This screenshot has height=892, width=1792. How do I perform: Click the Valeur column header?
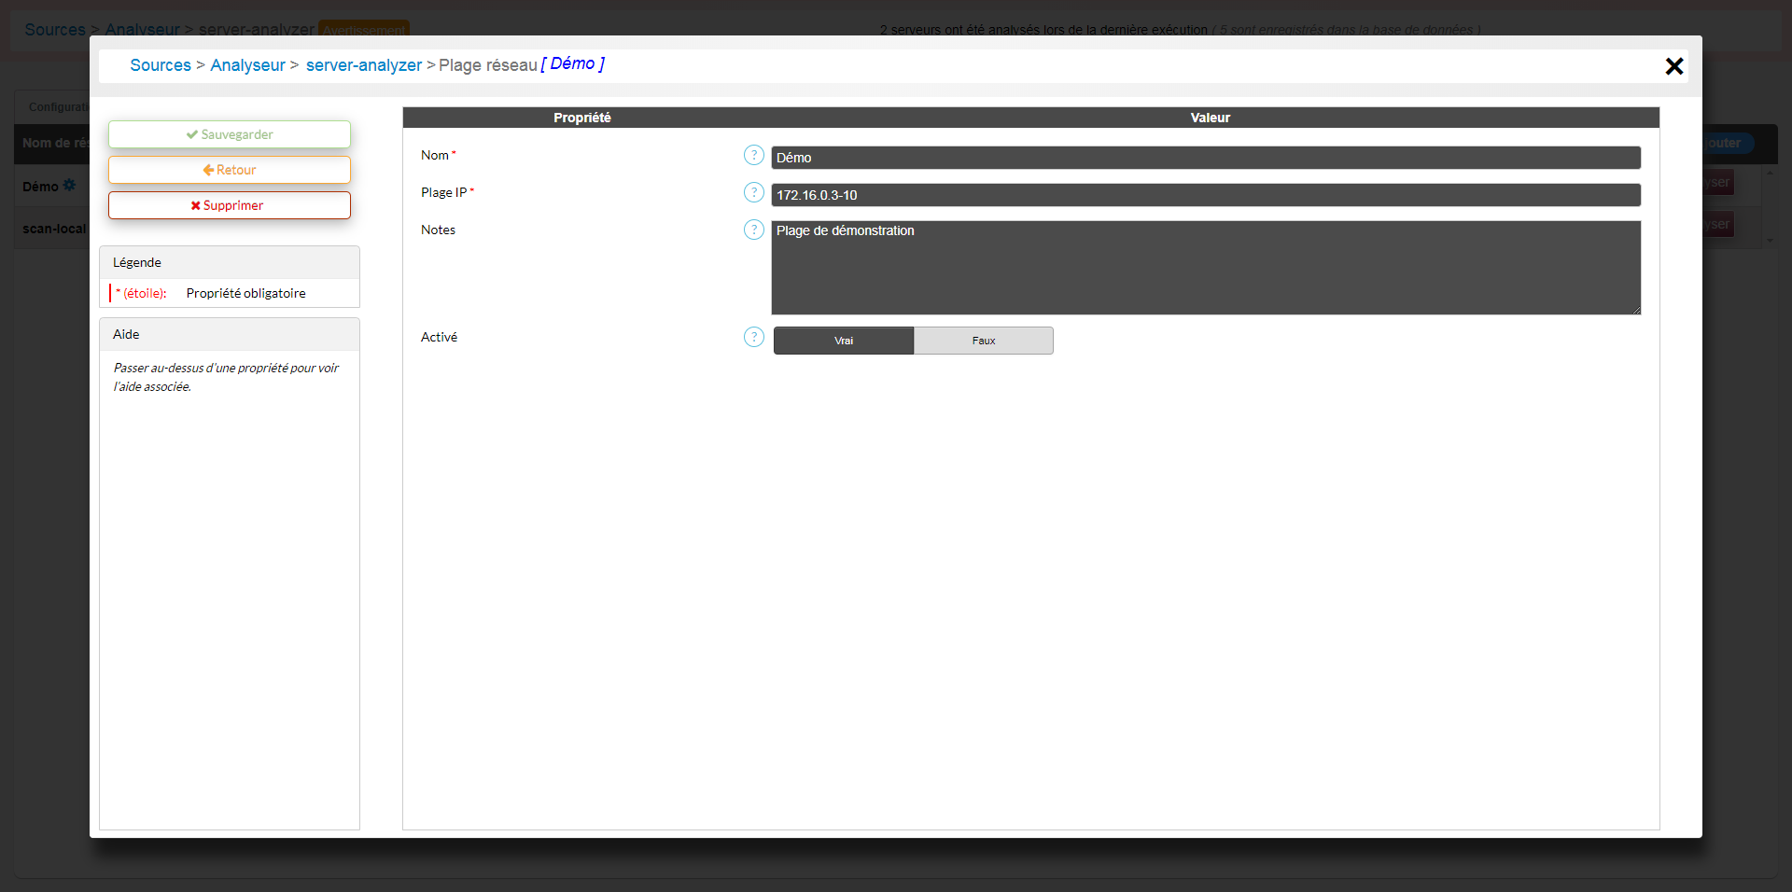pyautogui.click(x=1210, y=118)
